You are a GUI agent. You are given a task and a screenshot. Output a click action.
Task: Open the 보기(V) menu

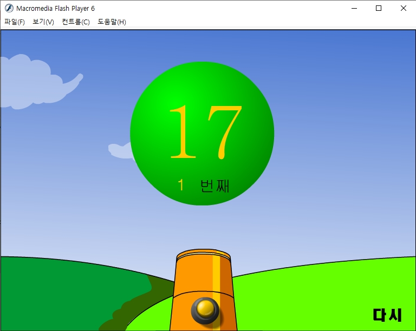coord(43,22)
